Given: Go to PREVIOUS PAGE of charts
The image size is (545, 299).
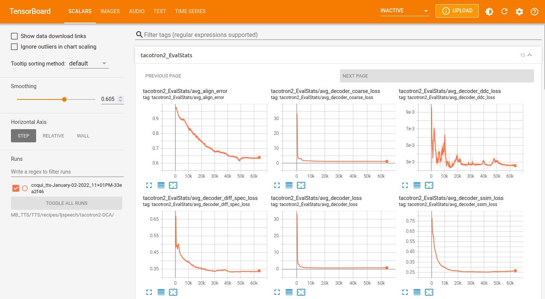Looking at the screenshot, I should [x=163, y=76].
